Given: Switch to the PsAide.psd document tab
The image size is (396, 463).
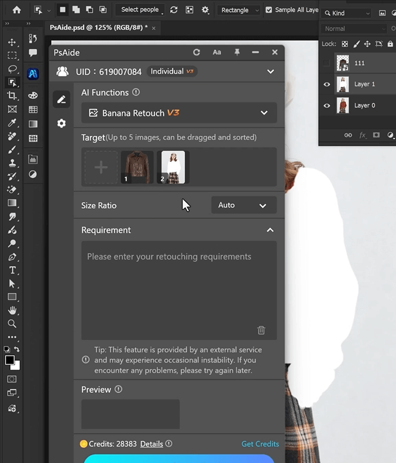Looking at the screenshot, I should pos(98,27).
